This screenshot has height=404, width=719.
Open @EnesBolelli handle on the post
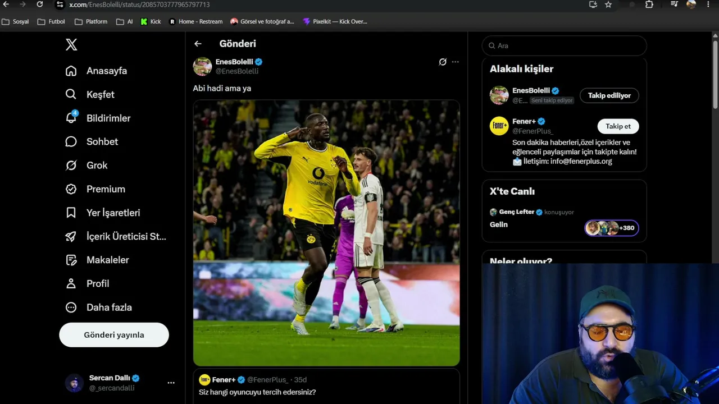pyautogui.click(x=237, y=71)
